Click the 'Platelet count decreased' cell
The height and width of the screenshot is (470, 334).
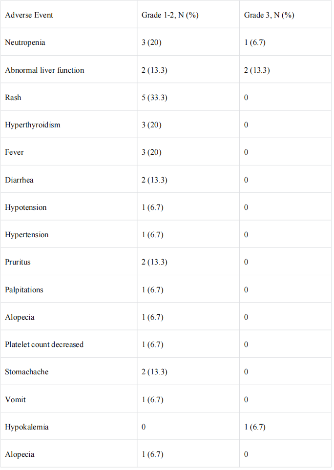[x=44, y=345]
